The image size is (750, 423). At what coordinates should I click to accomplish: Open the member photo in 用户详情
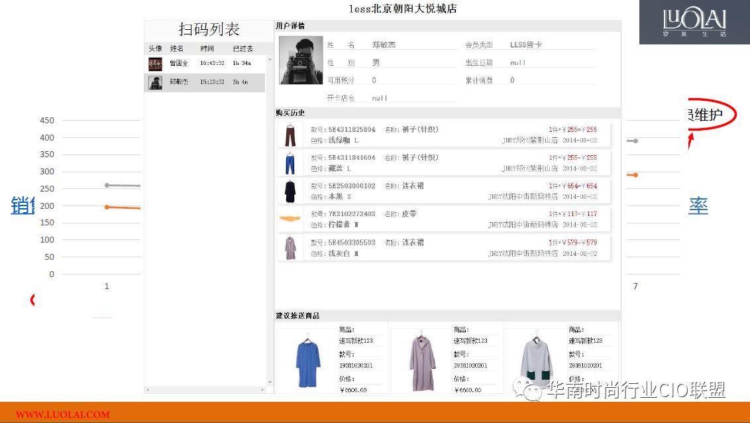pos(301,60)
